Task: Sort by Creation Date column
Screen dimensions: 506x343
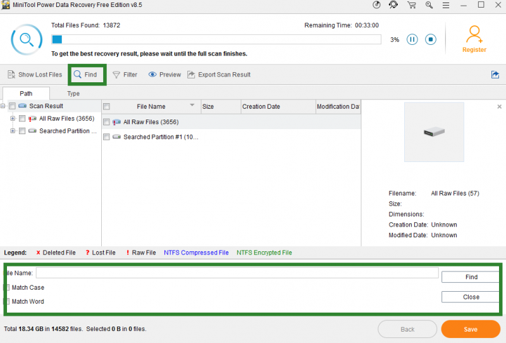Action: (278, 106)
